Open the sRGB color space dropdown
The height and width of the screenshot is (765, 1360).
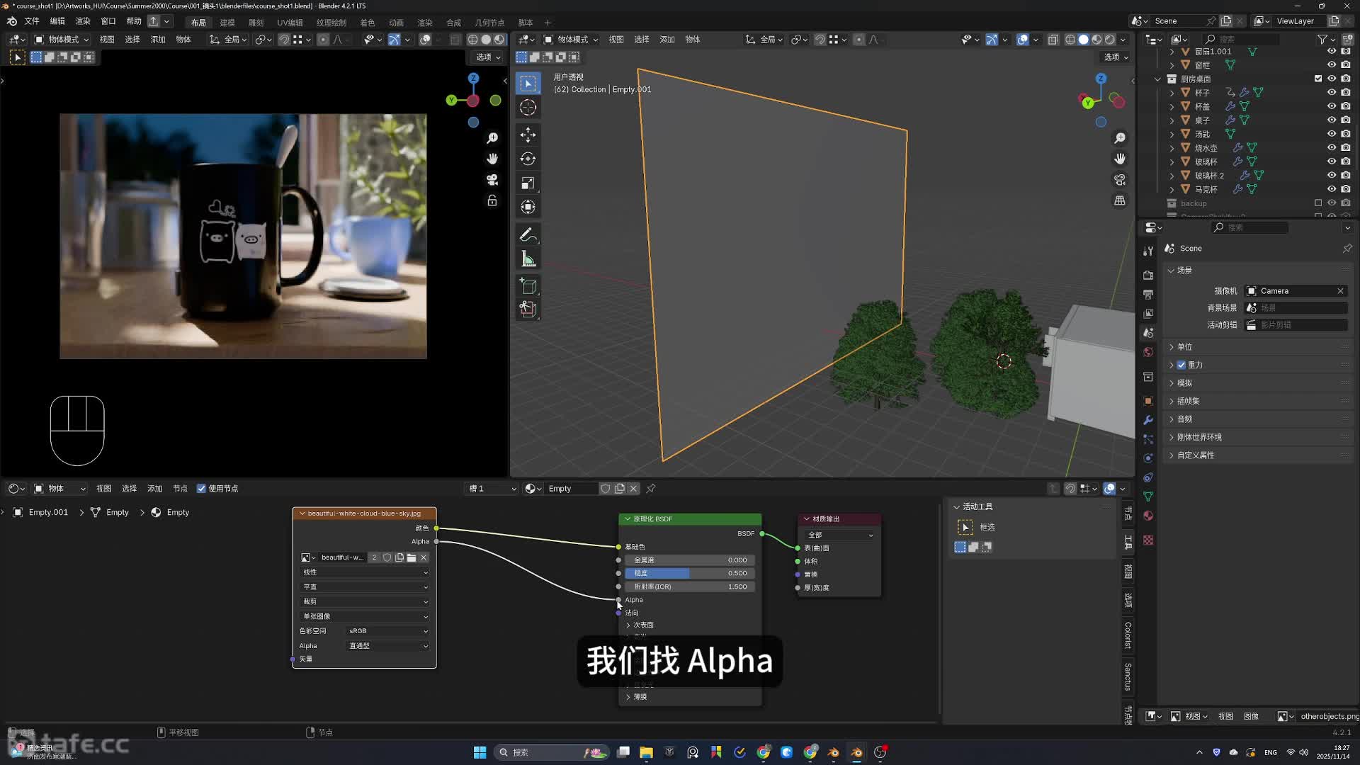coord(387,631)
